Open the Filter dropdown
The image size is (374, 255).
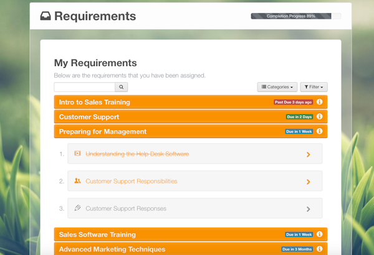[314, 87]
